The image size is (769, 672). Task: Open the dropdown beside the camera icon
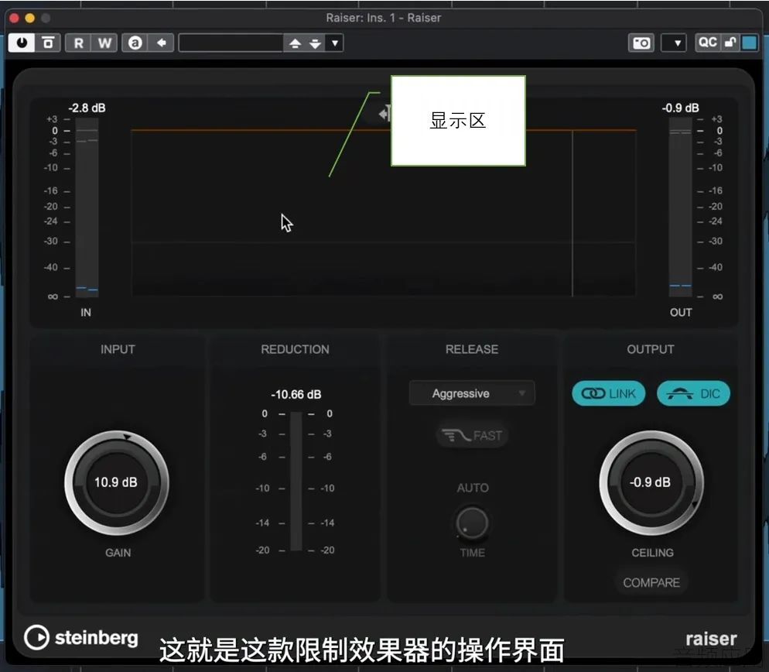tap(674, 43)
